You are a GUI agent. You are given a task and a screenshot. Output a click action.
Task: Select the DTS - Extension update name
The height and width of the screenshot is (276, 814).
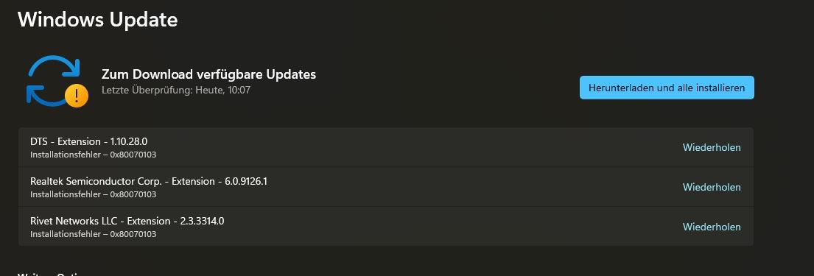(66, 141)
